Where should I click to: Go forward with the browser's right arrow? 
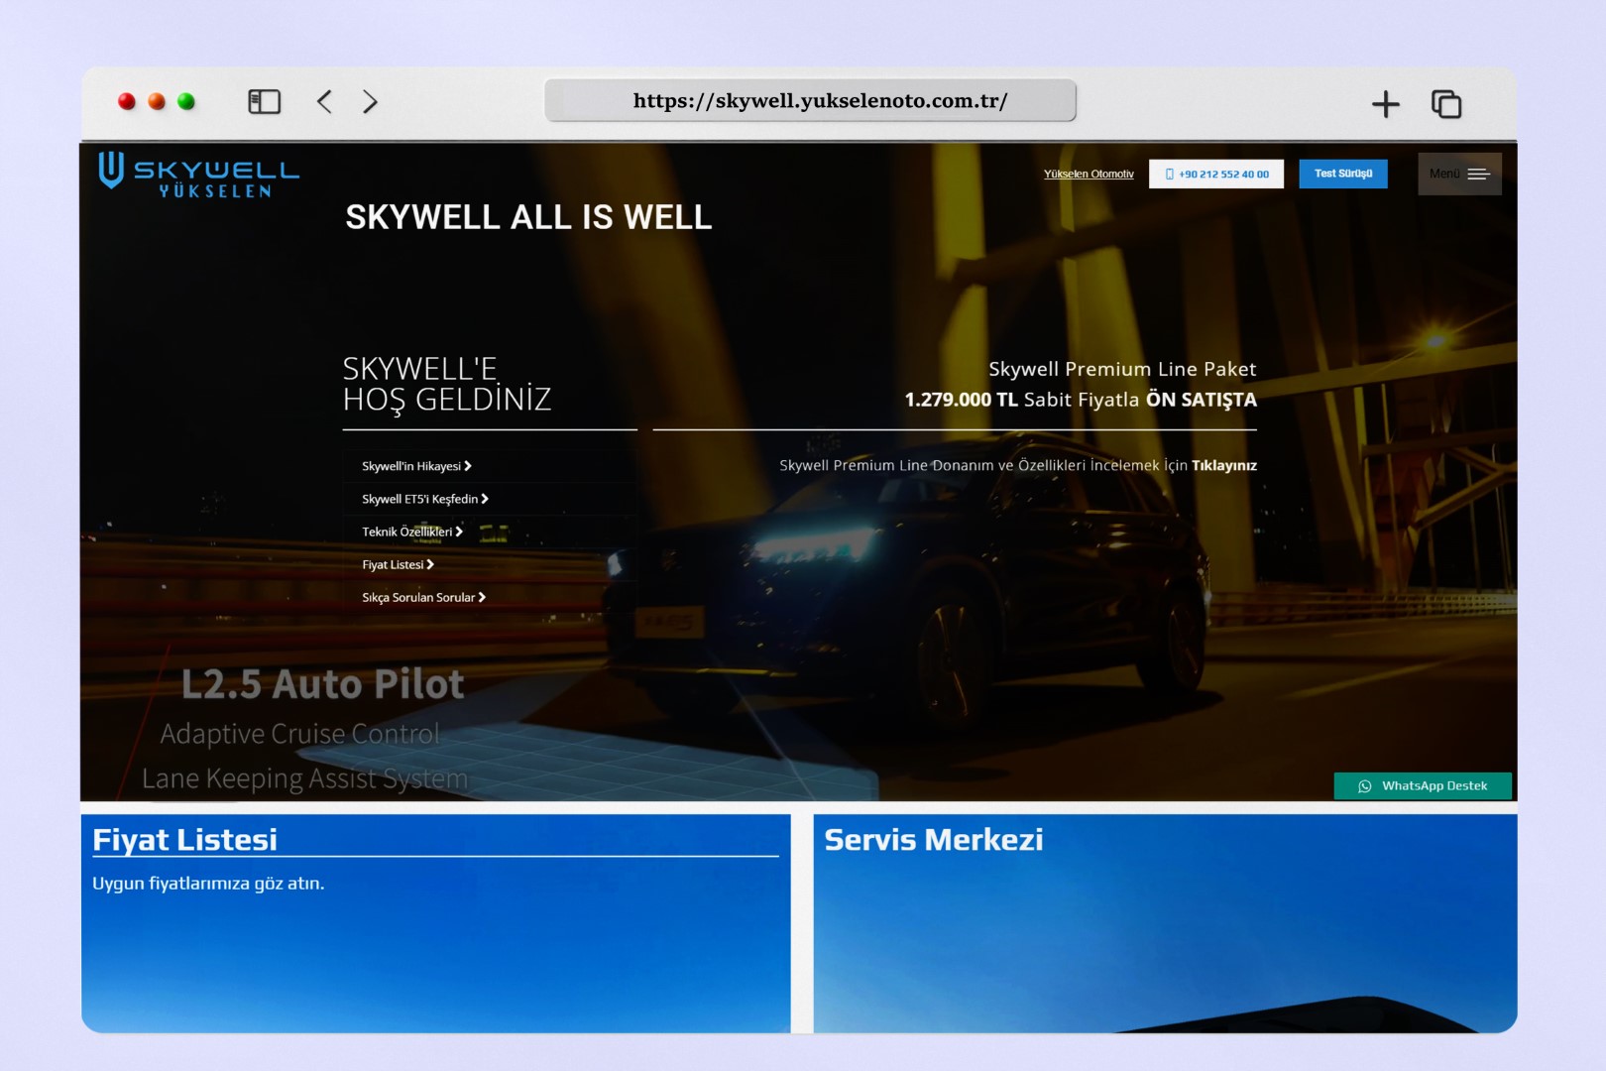pyautogui.click(x=370, y=101)
